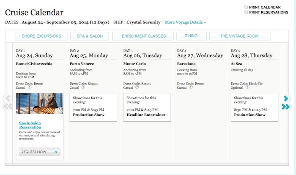Click dress code help icon for Aug 28
296x175 pixels.
click(247, 87)
